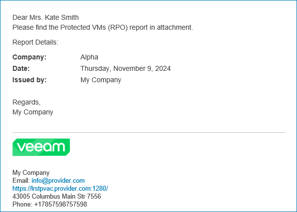
Task: Click the Email: label in footer
Action: pyautogui.click(x=21, y=181)
